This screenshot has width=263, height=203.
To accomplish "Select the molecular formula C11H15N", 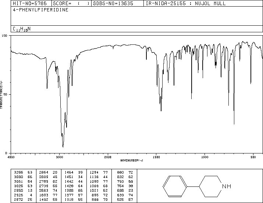I will coord(22,29).
